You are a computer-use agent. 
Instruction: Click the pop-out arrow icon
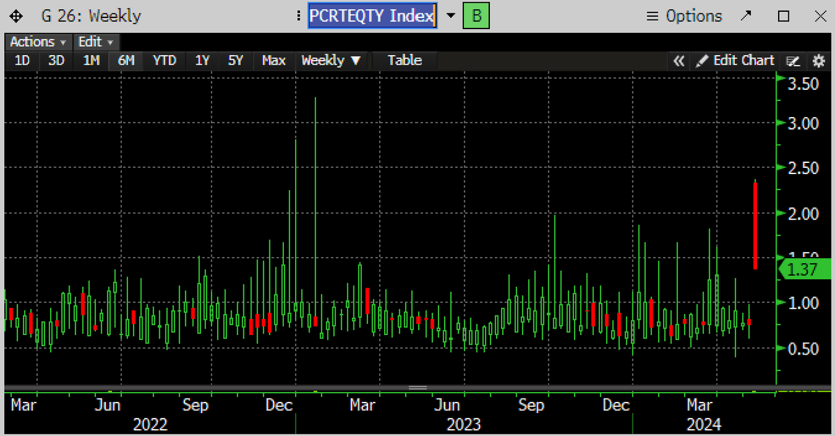[x=747, y=15]
